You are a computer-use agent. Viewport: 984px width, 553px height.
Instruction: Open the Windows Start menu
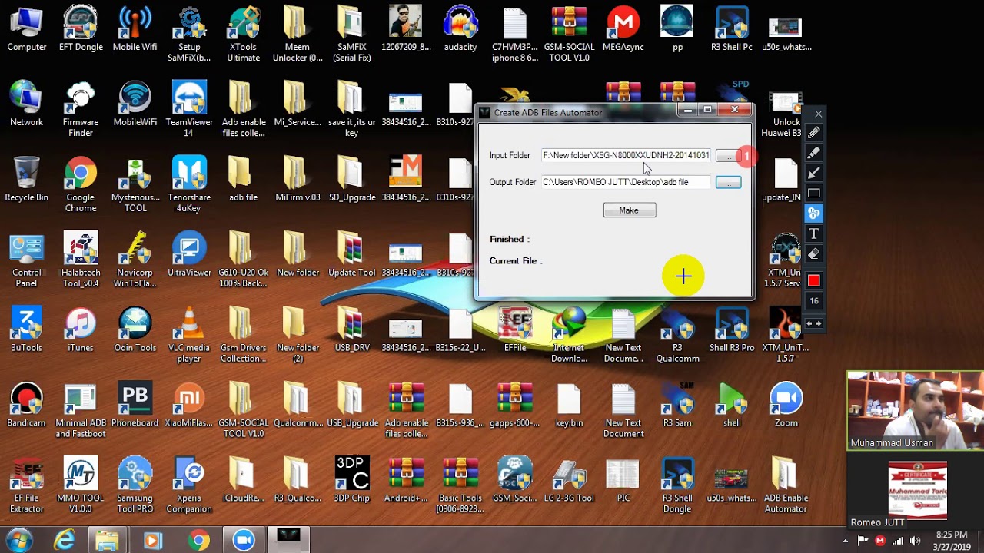pos(19,540)
